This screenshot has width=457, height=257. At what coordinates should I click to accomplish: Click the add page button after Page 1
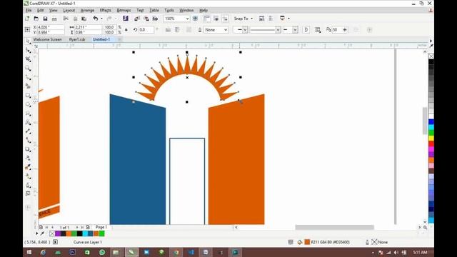click(88, 227)
